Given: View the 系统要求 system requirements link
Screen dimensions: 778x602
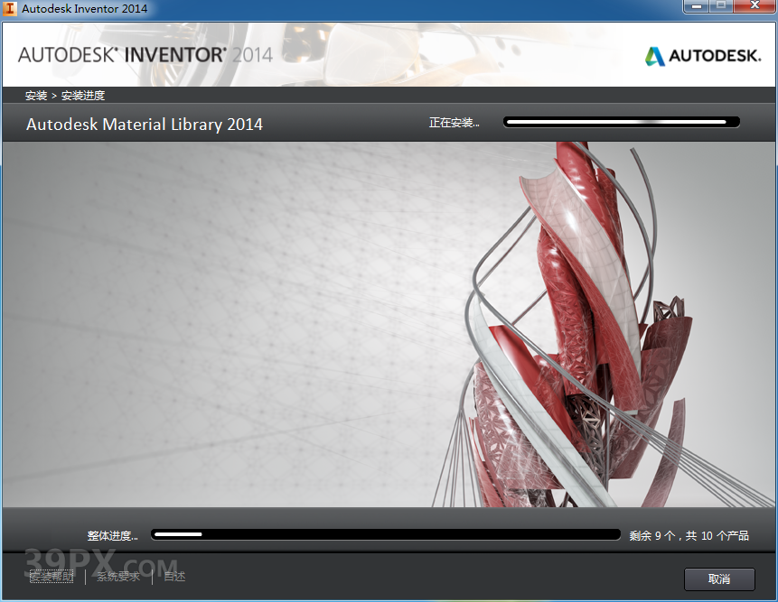Looking at the screenshot, I should point(116,576).
